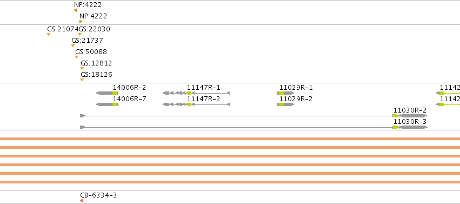Select the 14006R-2 gene model glyph

point(107,93)
